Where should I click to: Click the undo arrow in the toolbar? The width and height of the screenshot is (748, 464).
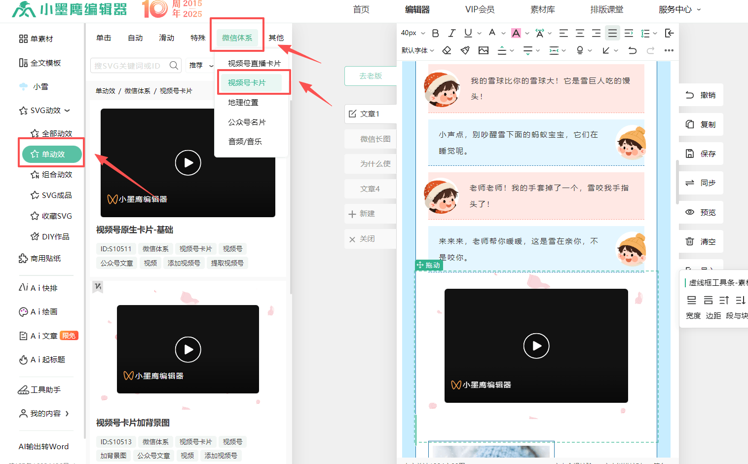coord(633,50)
